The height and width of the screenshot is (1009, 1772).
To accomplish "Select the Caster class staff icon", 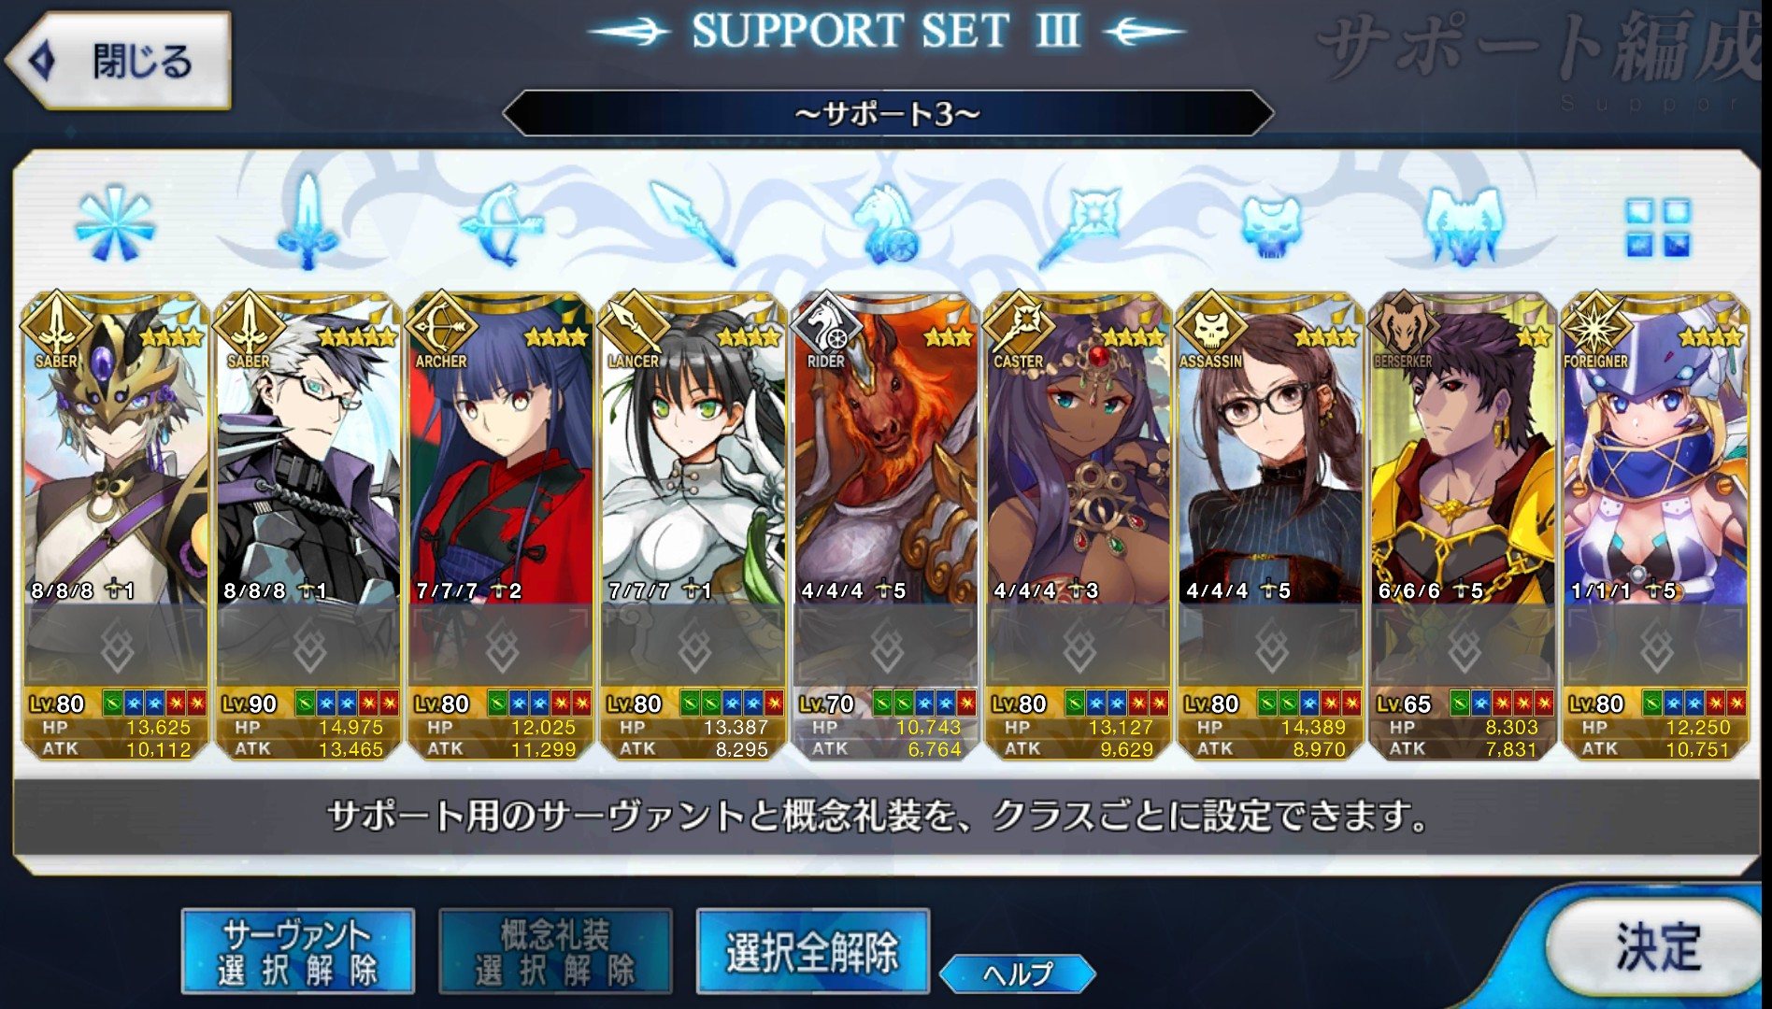I will click(x=1079, y=225).
